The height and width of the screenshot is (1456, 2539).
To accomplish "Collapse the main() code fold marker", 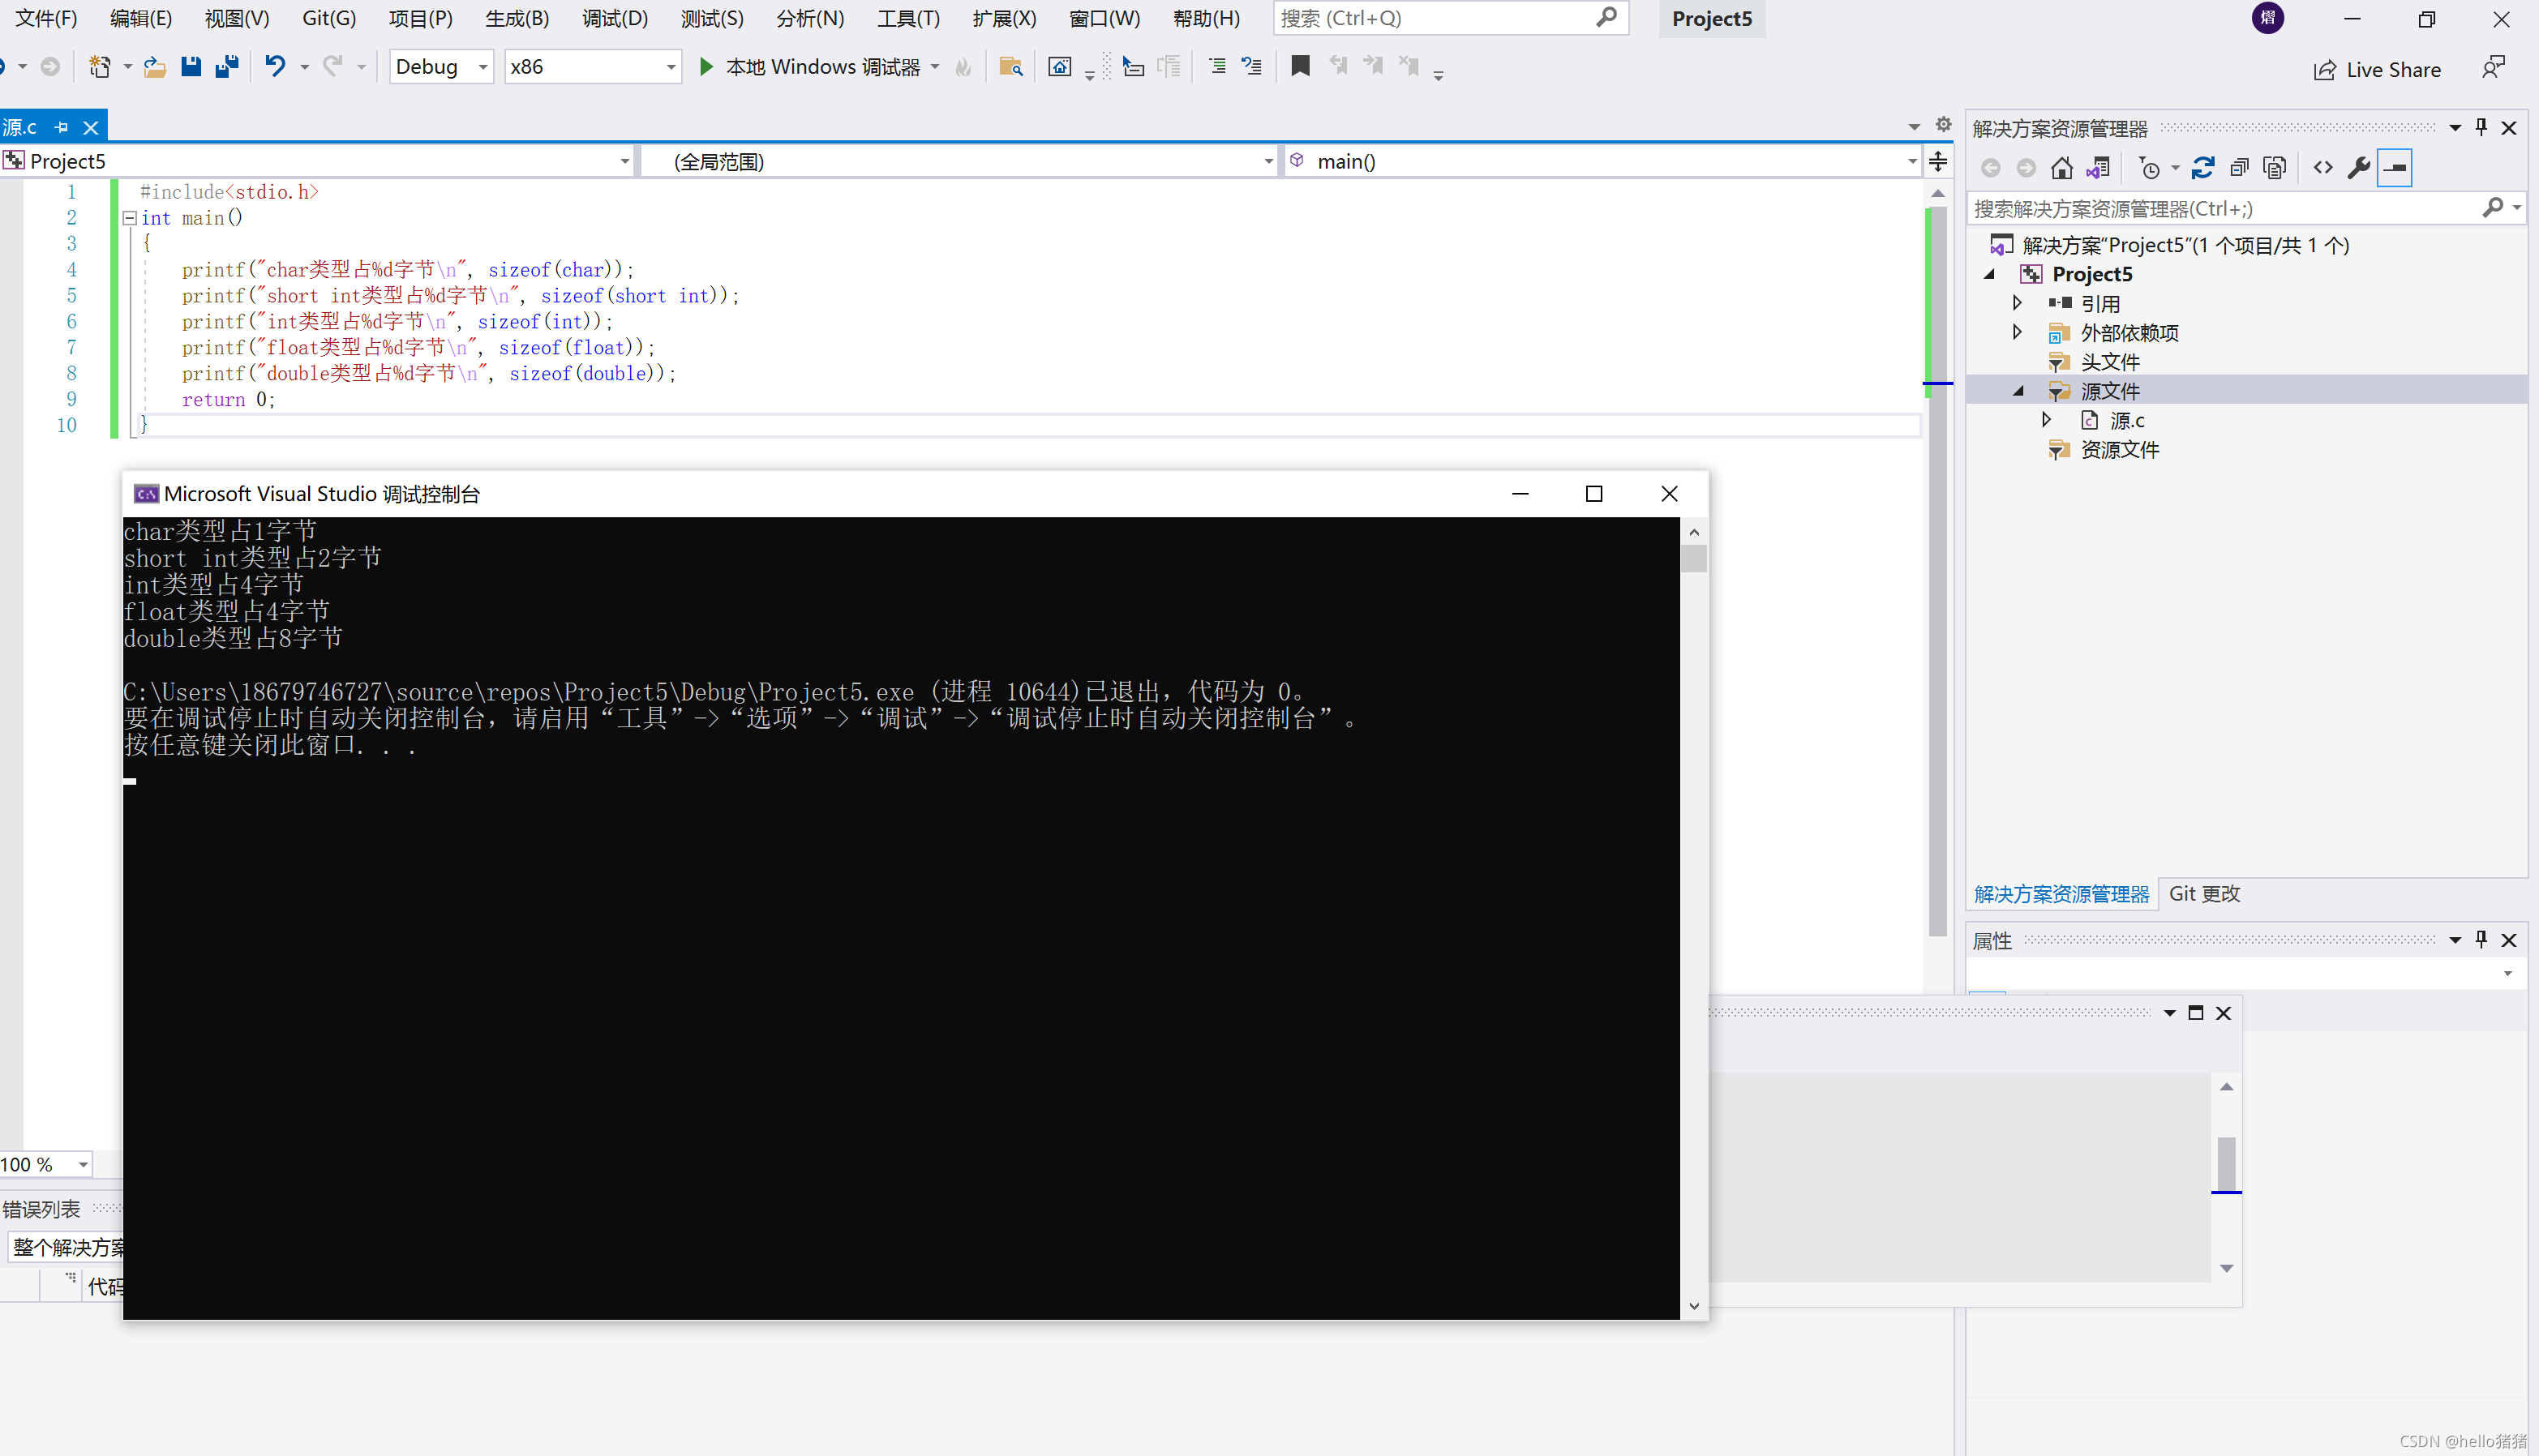I will (x=129, y=218).
